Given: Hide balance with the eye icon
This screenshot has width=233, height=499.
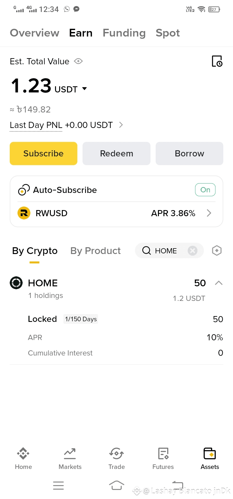Looking at the screenshot, I should 78,61.
